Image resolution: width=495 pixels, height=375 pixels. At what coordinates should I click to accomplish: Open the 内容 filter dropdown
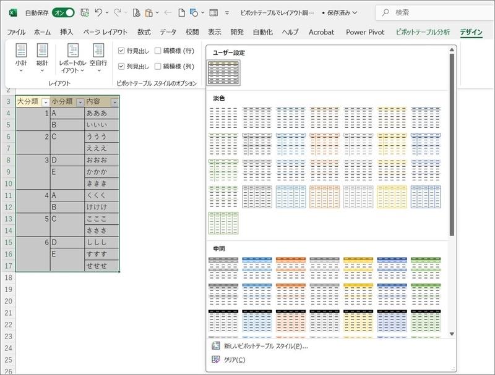tap(114, 103)
